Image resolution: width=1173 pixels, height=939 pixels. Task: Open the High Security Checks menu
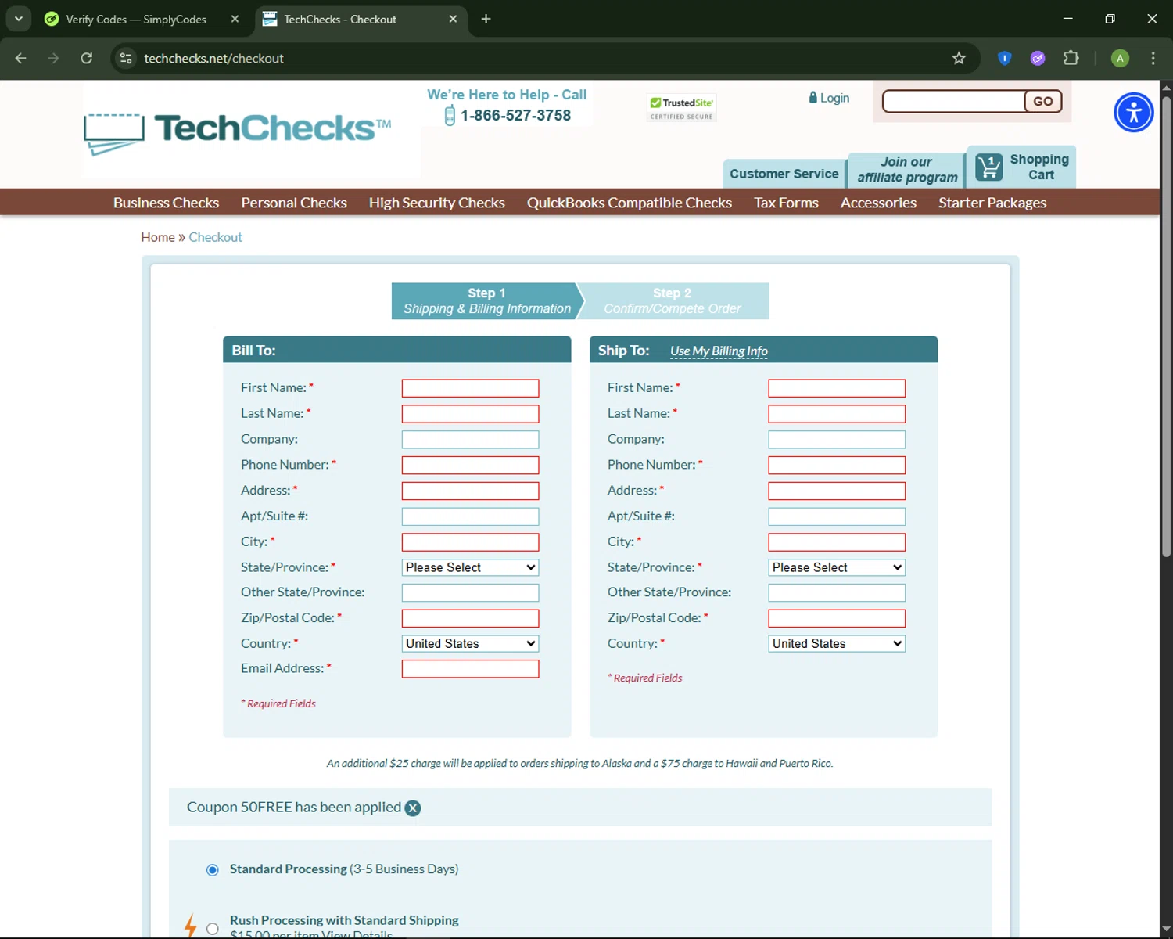[437, 203]
